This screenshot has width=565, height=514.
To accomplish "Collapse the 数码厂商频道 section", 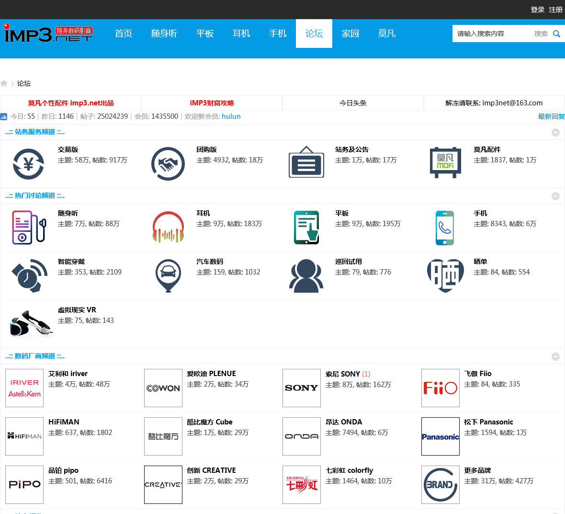I will click(555, 356).
